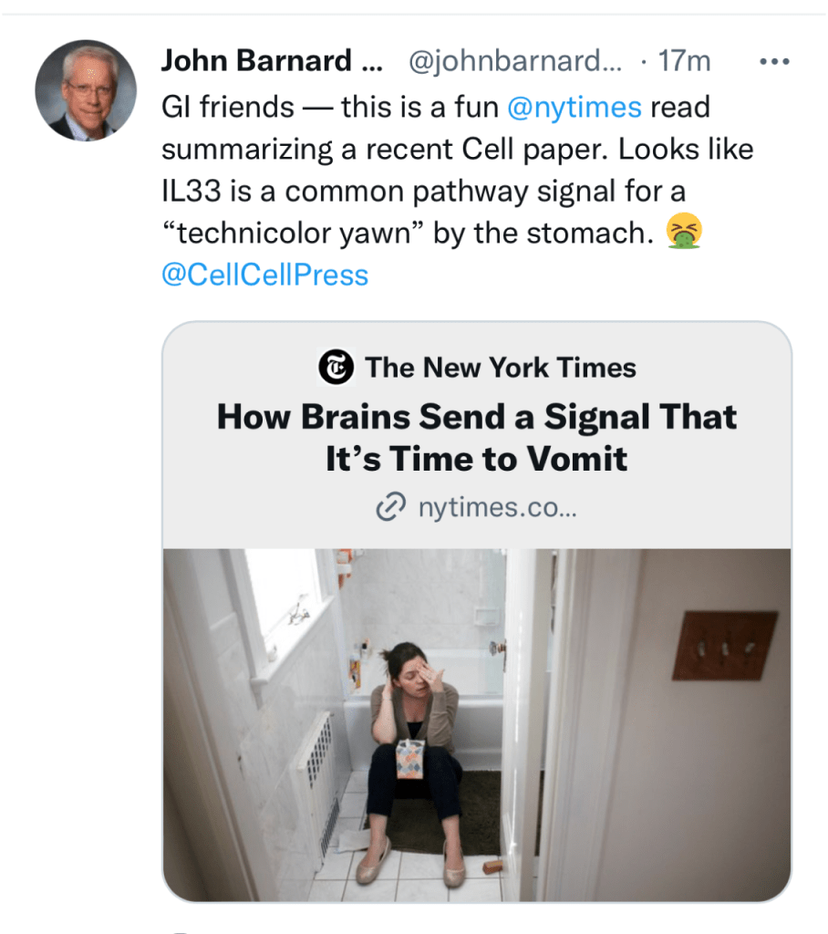Open the three-dot more options menu
The image size is (828, 934).
(773, 62)
